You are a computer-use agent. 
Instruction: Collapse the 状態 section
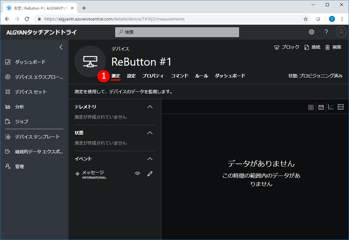[x=150, y=133]
